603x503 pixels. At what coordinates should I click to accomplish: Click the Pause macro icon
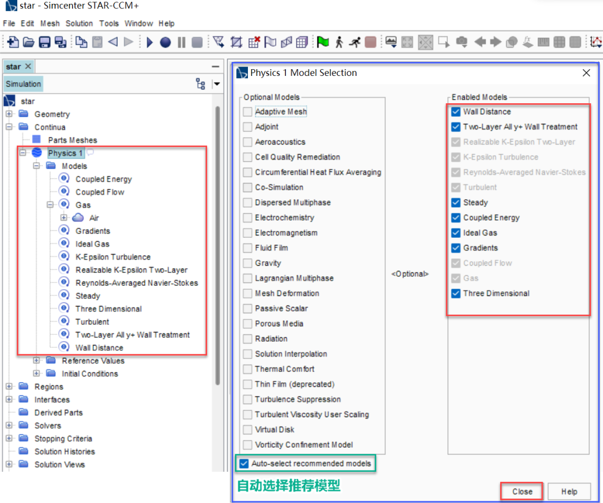[x=181, y=42]
